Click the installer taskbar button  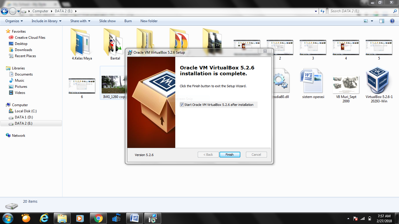[153, 218]
